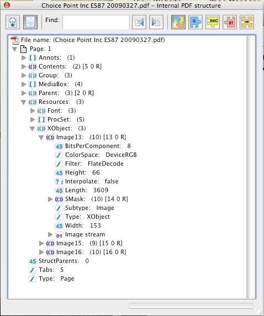Focus the Find search field

click(96, 22)
